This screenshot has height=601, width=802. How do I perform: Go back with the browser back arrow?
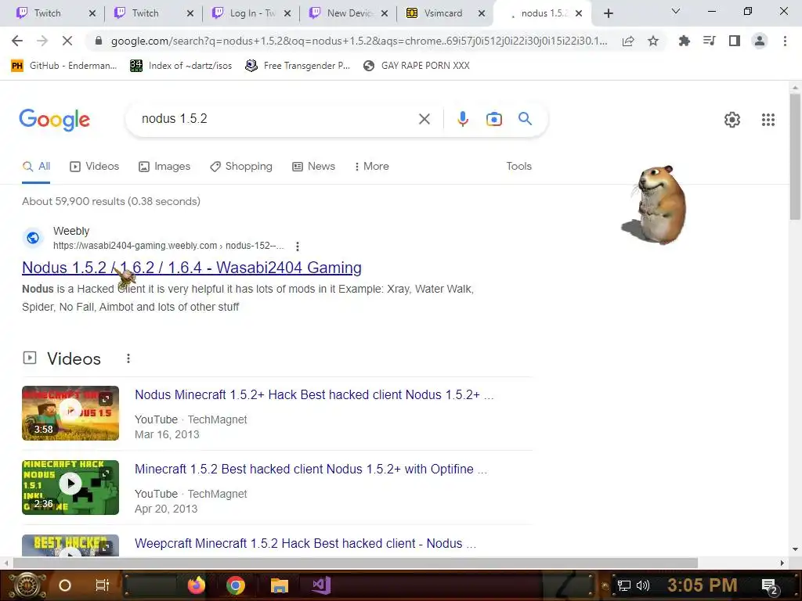(17, 41)
